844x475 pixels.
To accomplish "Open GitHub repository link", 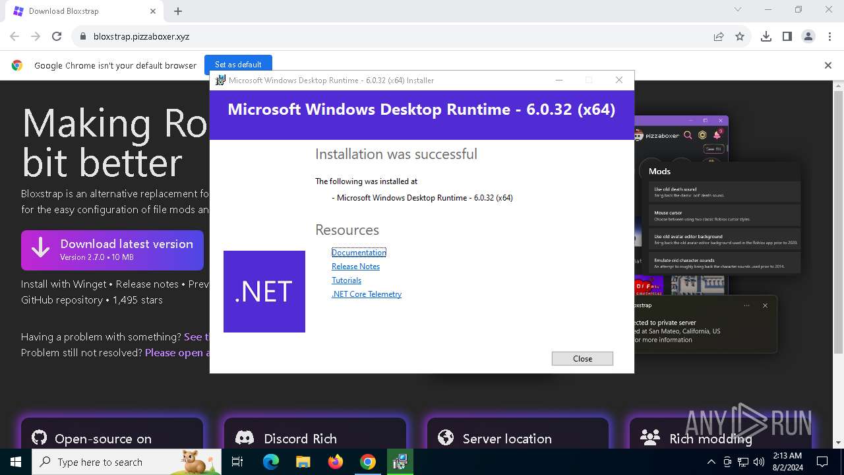I will tap(61, 300).
